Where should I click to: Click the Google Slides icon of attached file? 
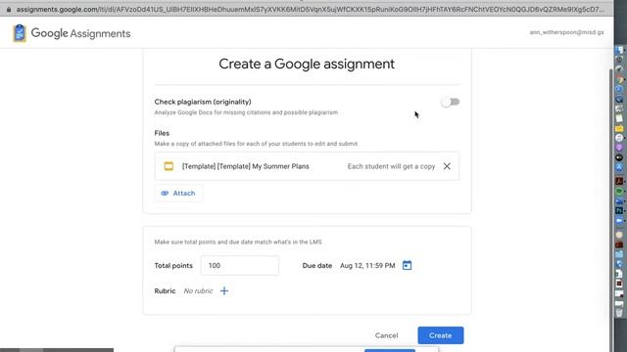[x=169, y=166]
